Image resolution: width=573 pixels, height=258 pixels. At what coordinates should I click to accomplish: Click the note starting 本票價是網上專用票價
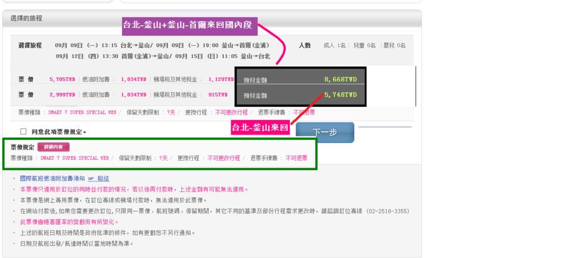tap(114, 200)
